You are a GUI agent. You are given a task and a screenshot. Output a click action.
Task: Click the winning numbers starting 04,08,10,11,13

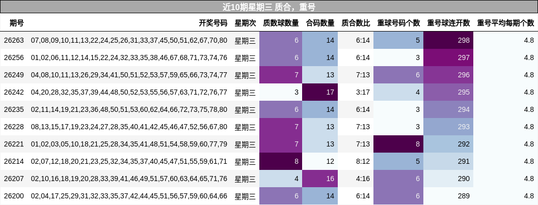click(x=129, y=75)
